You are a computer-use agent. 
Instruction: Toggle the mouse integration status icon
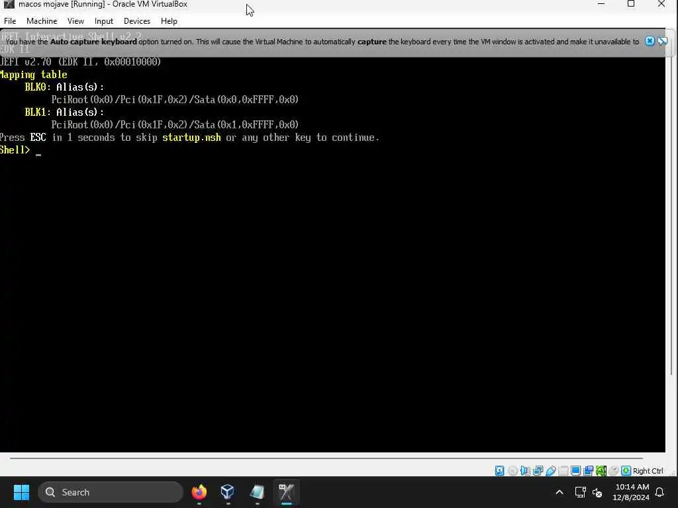coord(613,471)
